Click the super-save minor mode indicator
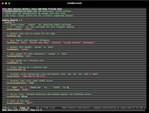Screen dimensions: 149x113 [126, 108]
